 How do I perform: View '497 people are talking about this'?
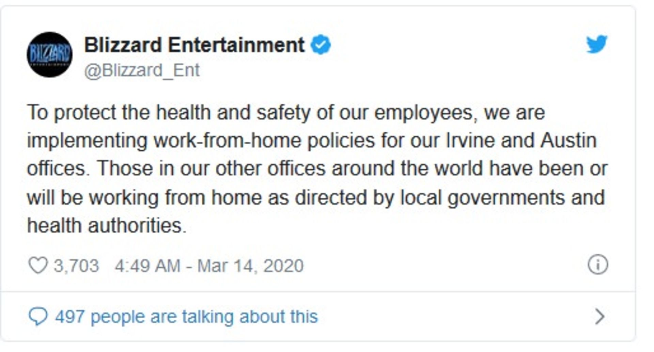point(186,317)
